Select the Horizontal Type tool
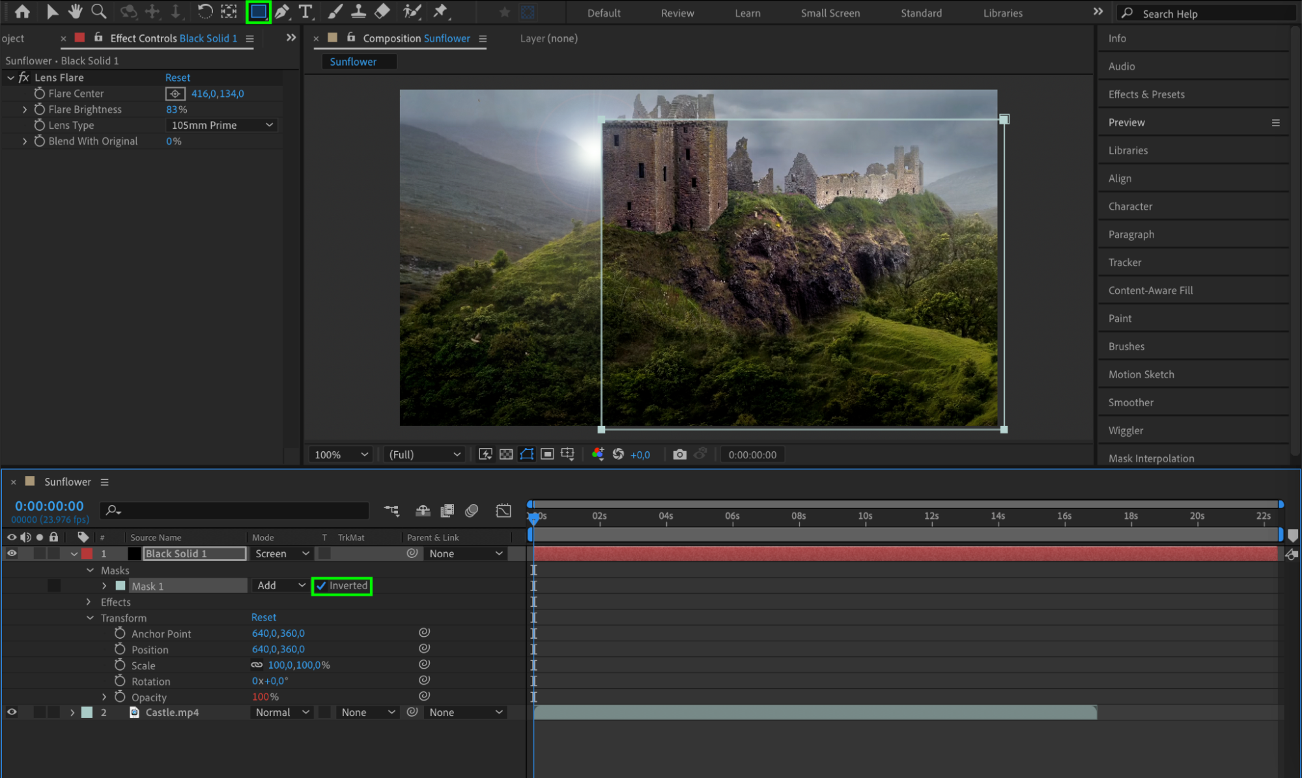 [x=305, y=11]
